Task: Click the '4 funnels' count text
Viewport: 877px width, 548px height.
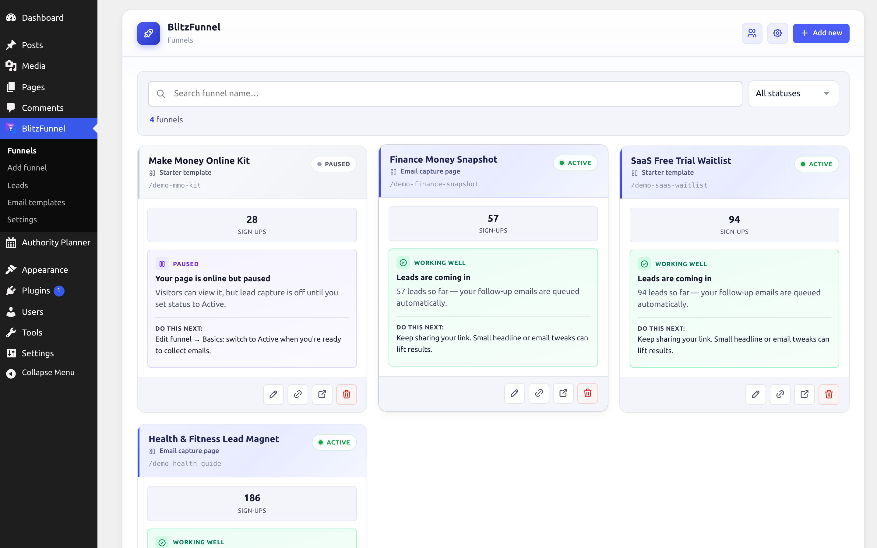Action: (x=166, y=120)
